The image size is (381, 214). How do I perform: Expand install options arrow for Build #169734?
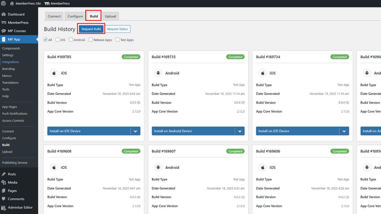[344, 131]
